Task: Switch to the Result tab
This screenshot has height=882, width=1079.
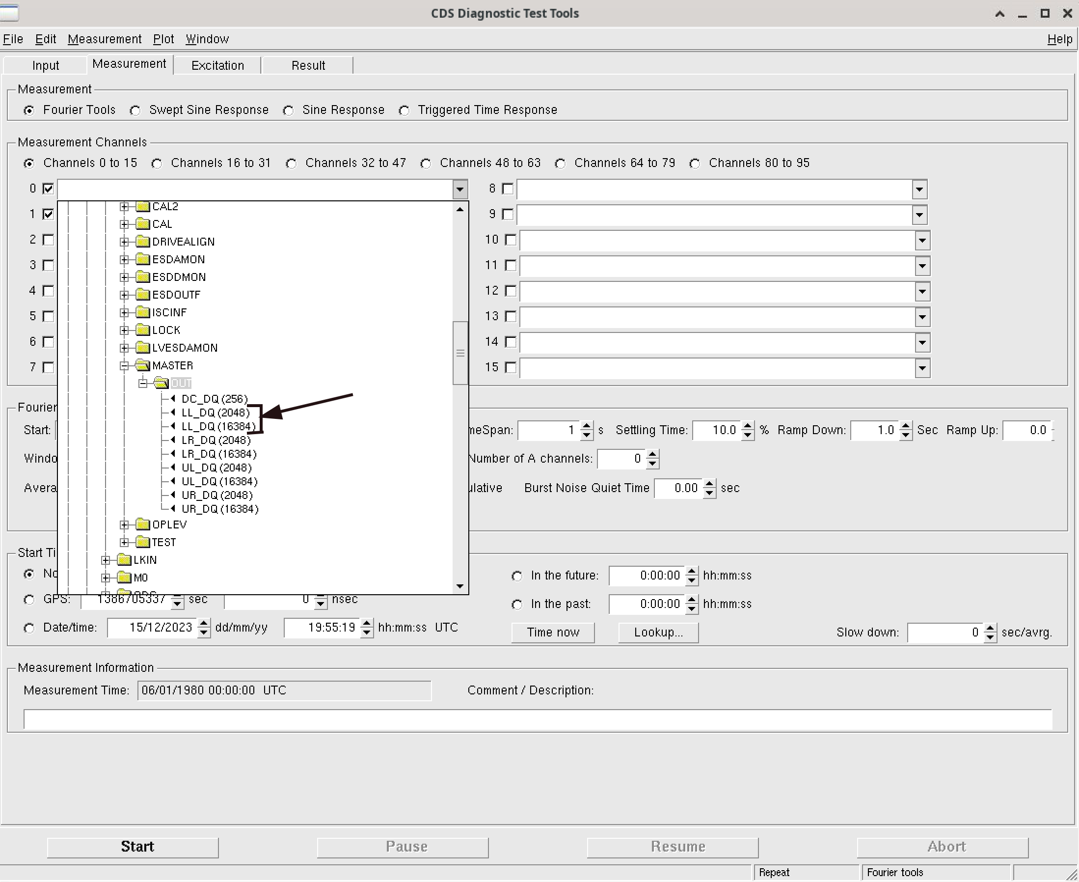Action: click(308, 65)
